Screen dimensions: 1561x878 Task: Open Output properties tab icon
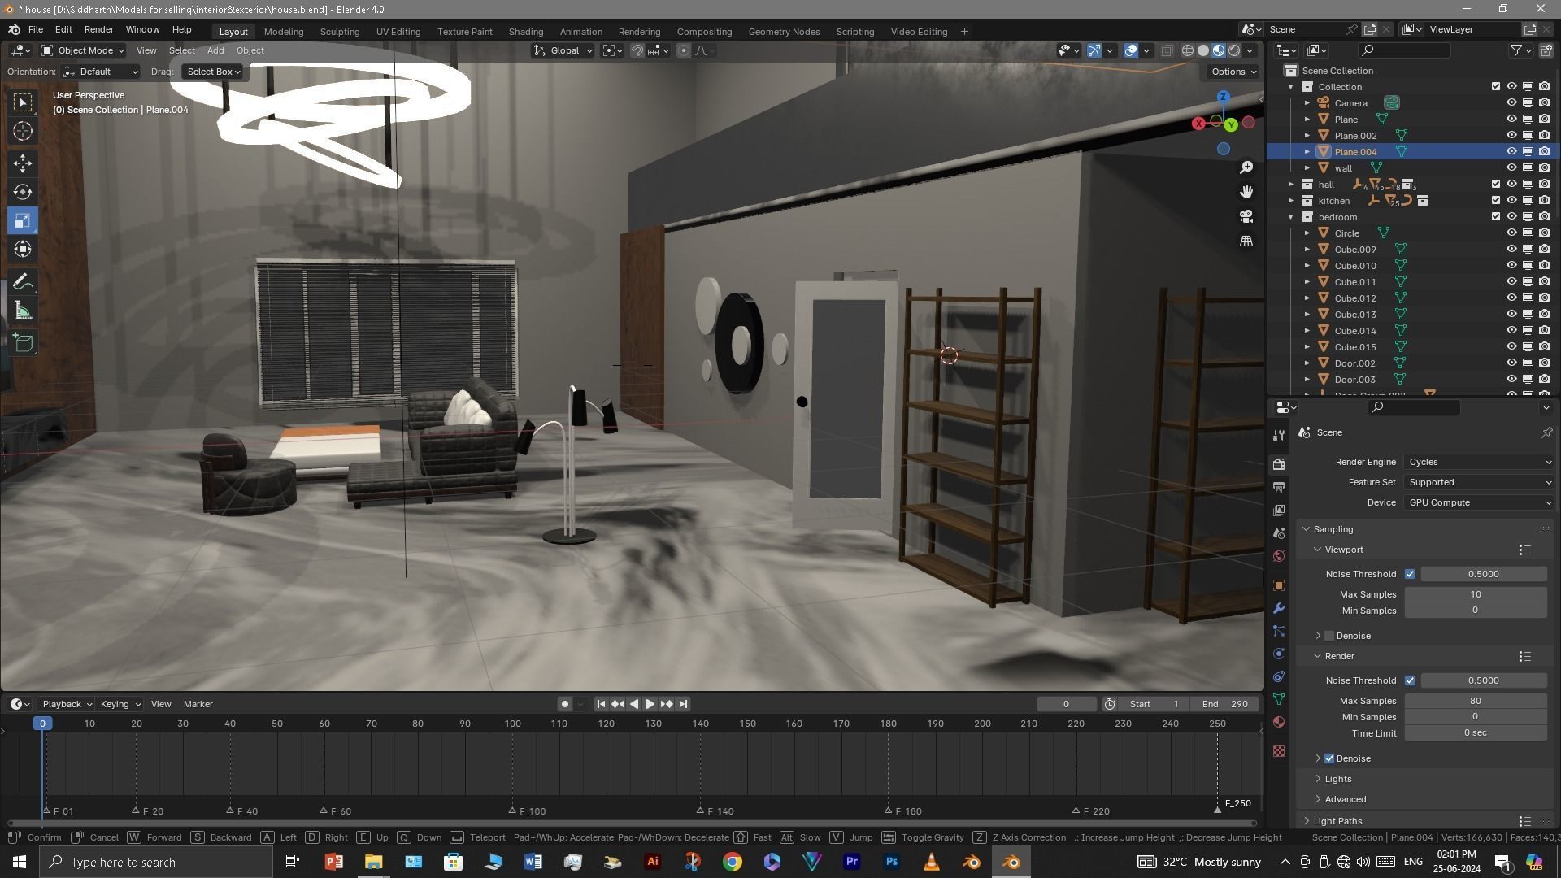coord(1279,488)
